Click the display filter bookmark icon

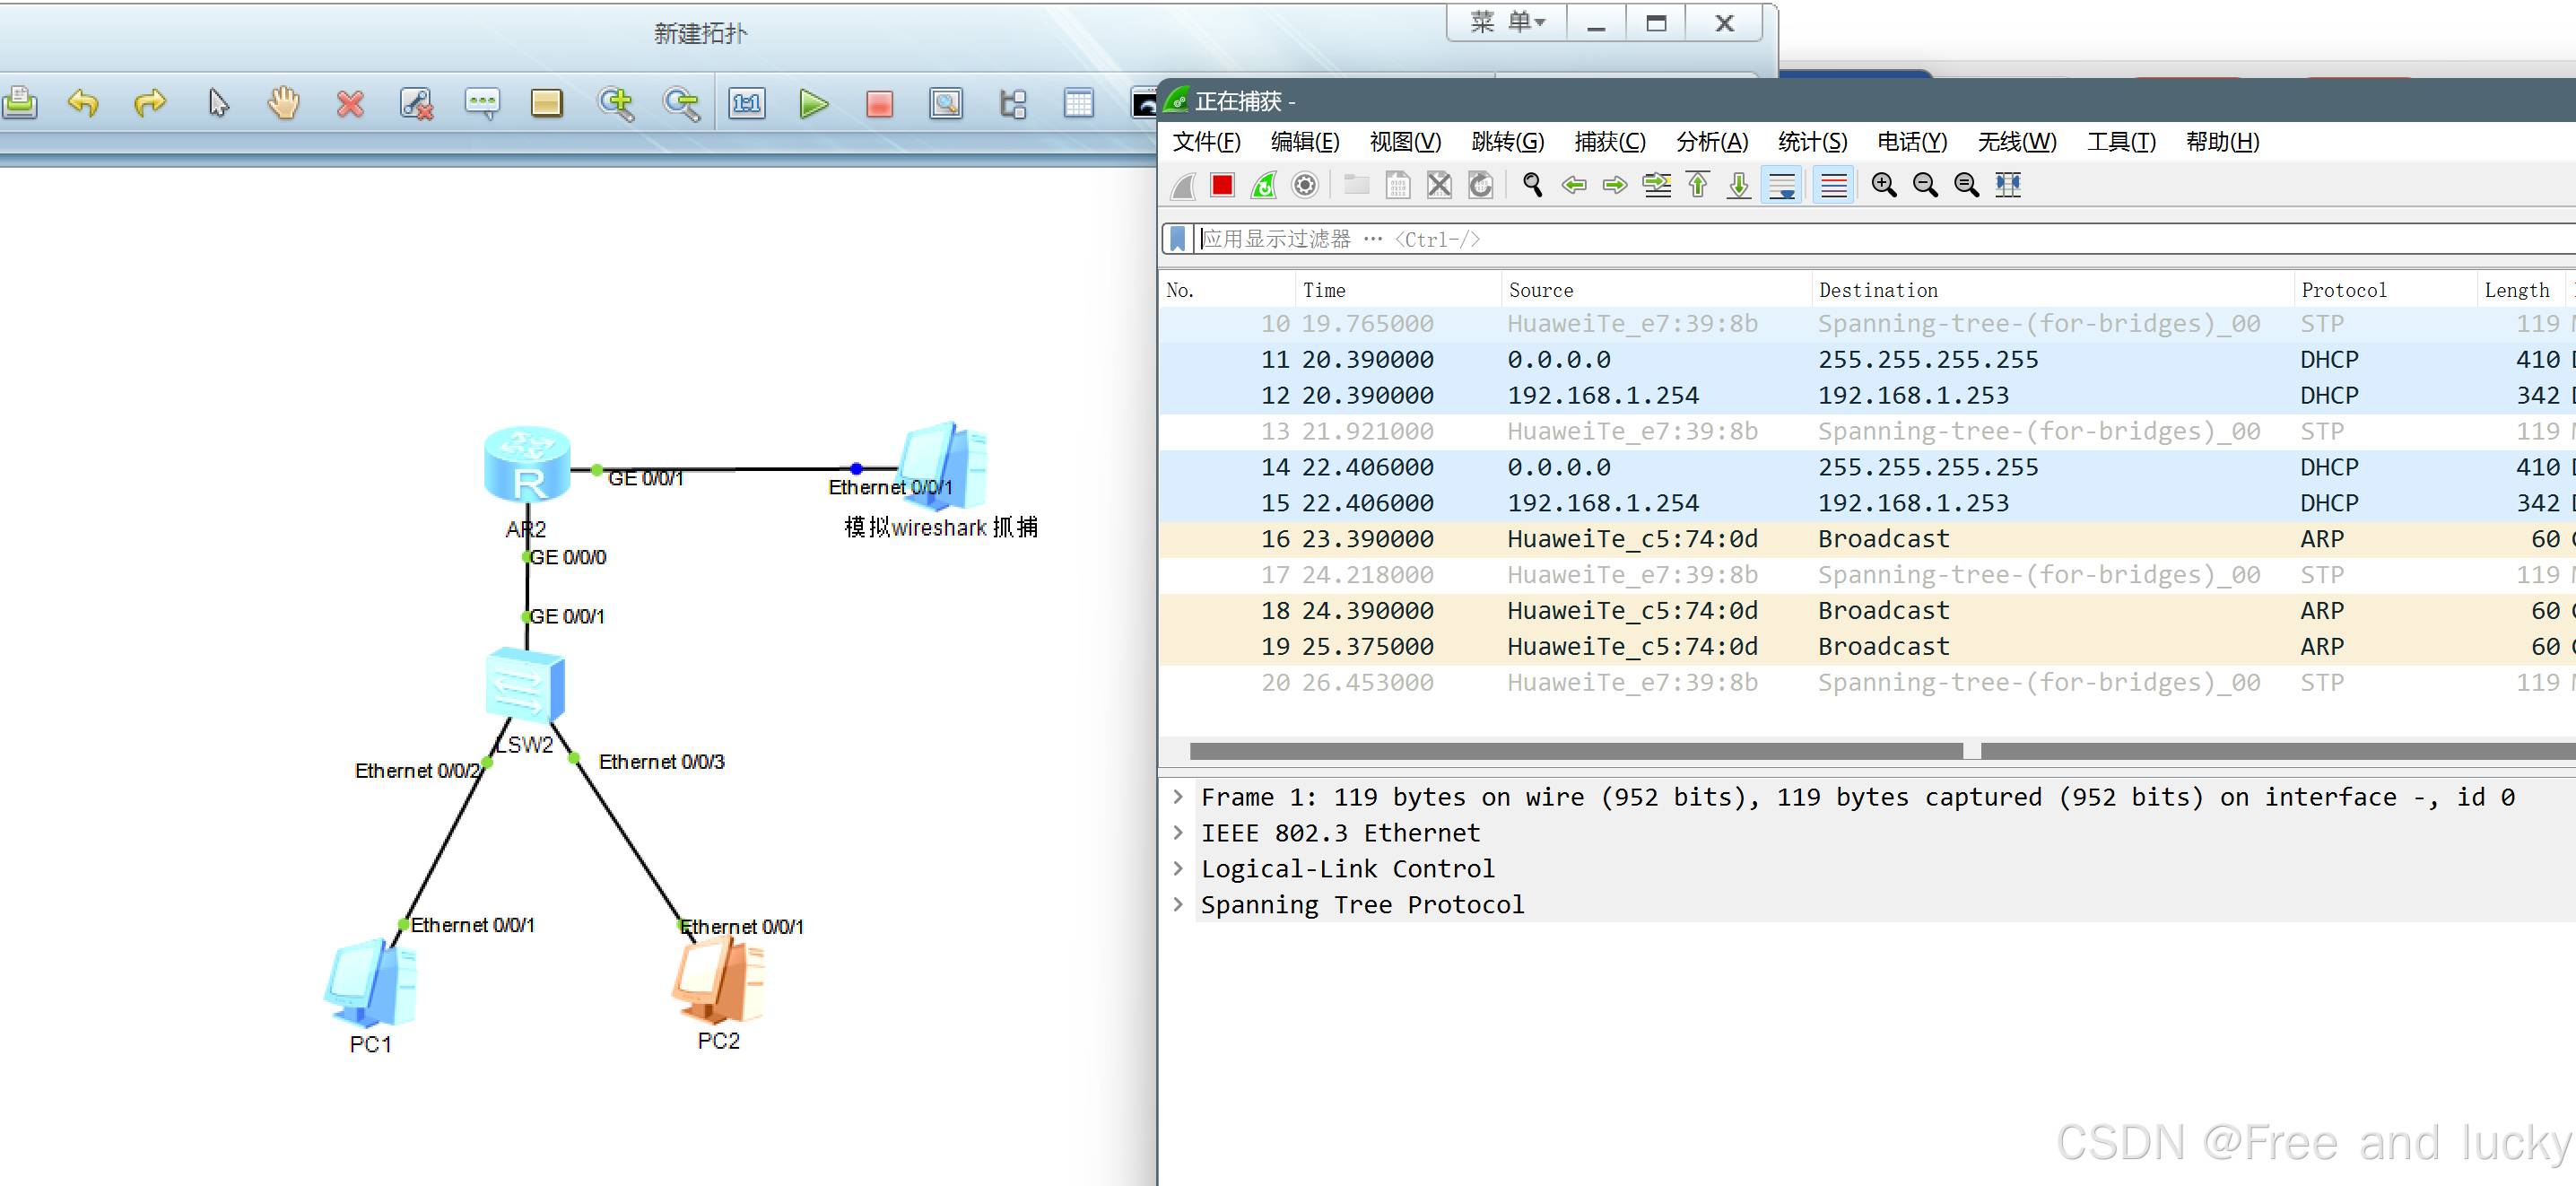point(1178,239)
